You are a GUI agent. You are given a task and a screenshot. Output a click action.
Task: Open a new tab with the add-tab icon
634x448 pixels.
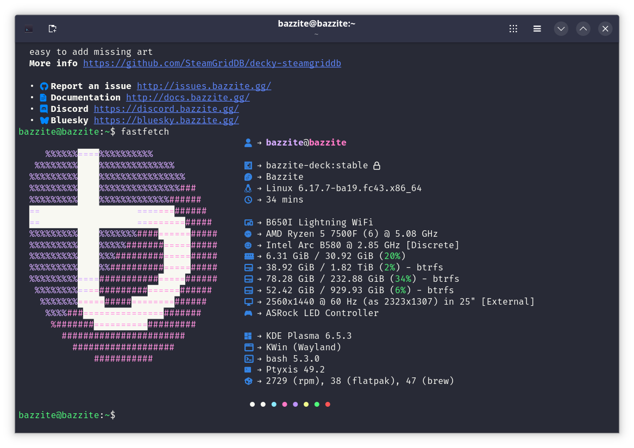pos(53,29)
